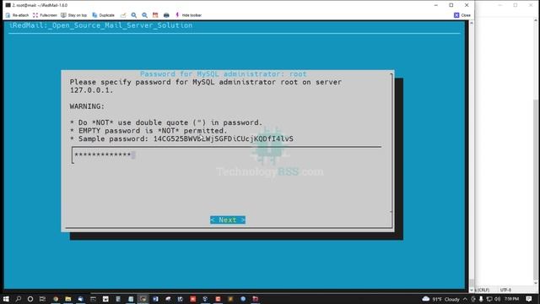The width and height of the screenshot is (540, 304).
Task: Switch terminal to Fullscreen mode
Action: (x=45, y=15)
